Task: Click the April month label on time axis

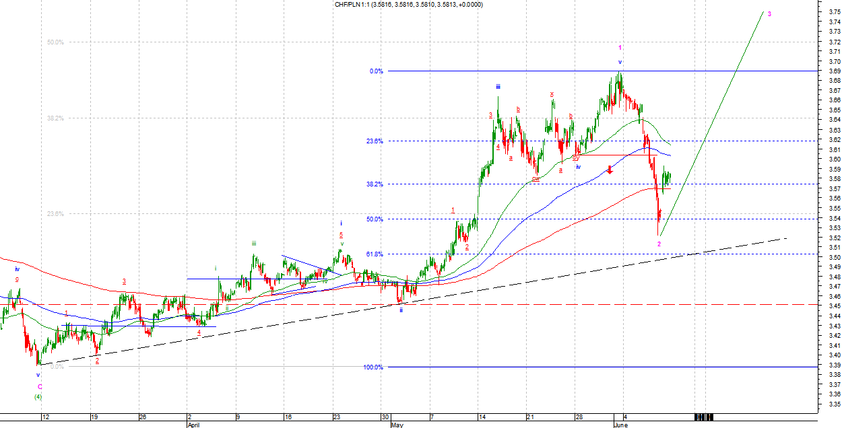Action: 193,425
